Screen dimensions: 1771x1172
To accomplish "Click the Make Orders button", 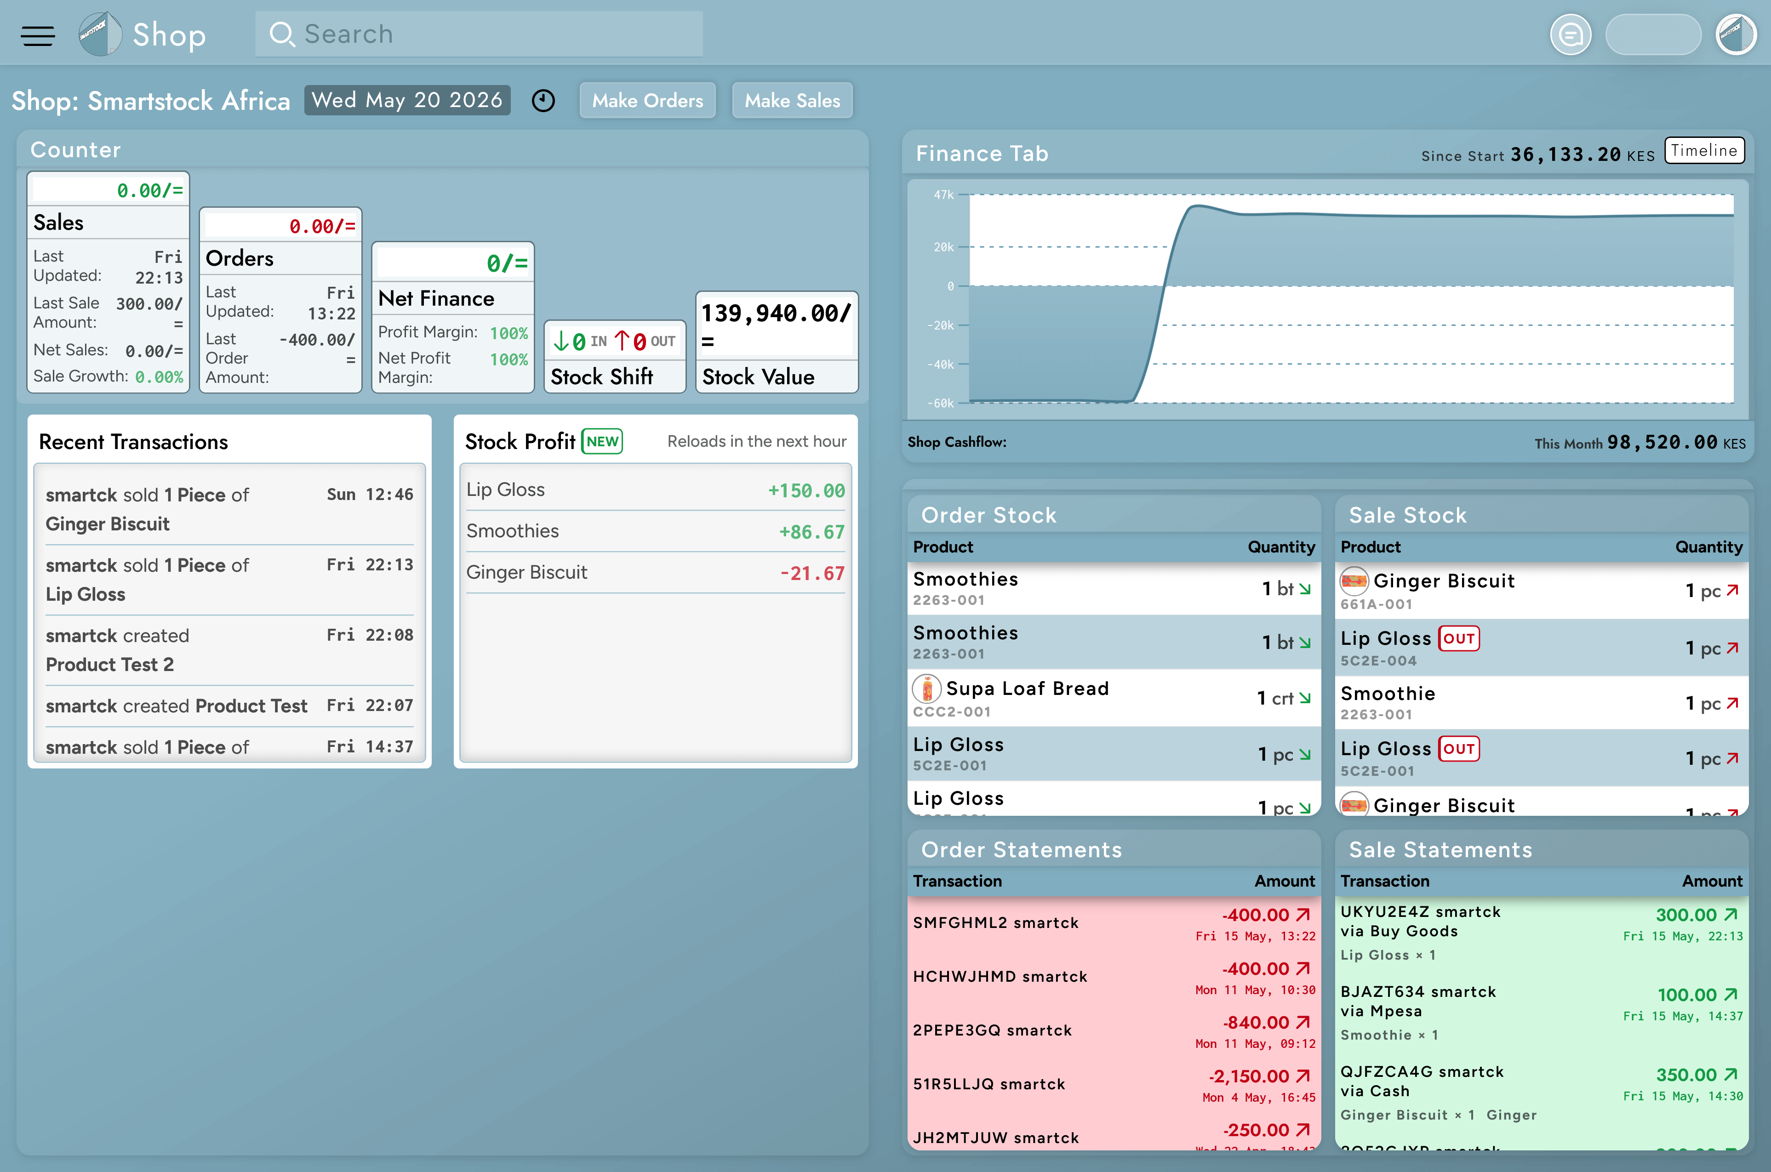I will click(x=647, y=101).
